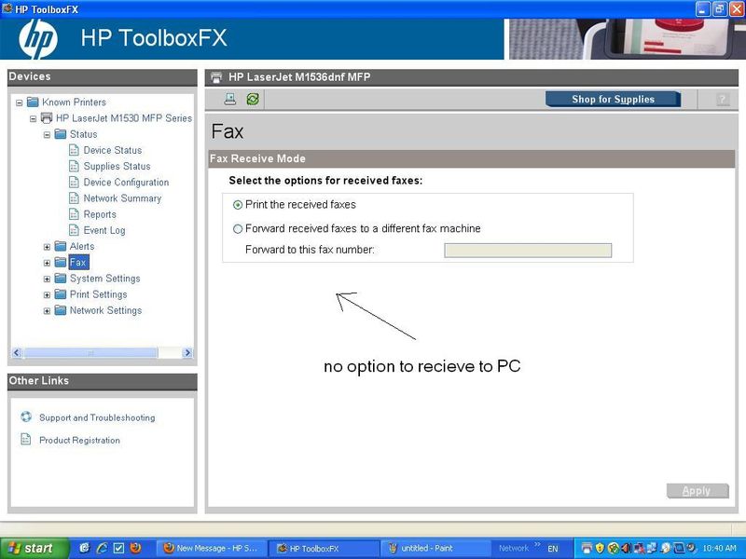746x559 pixels.
Task: Click the Event Log page icon
Action: (x=74, y=230)
